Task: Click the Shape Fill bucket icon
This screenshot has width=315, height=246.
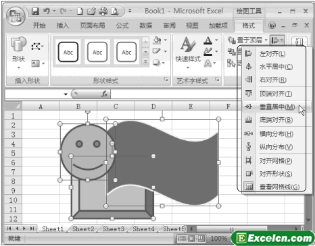Action: click(157, 40)
